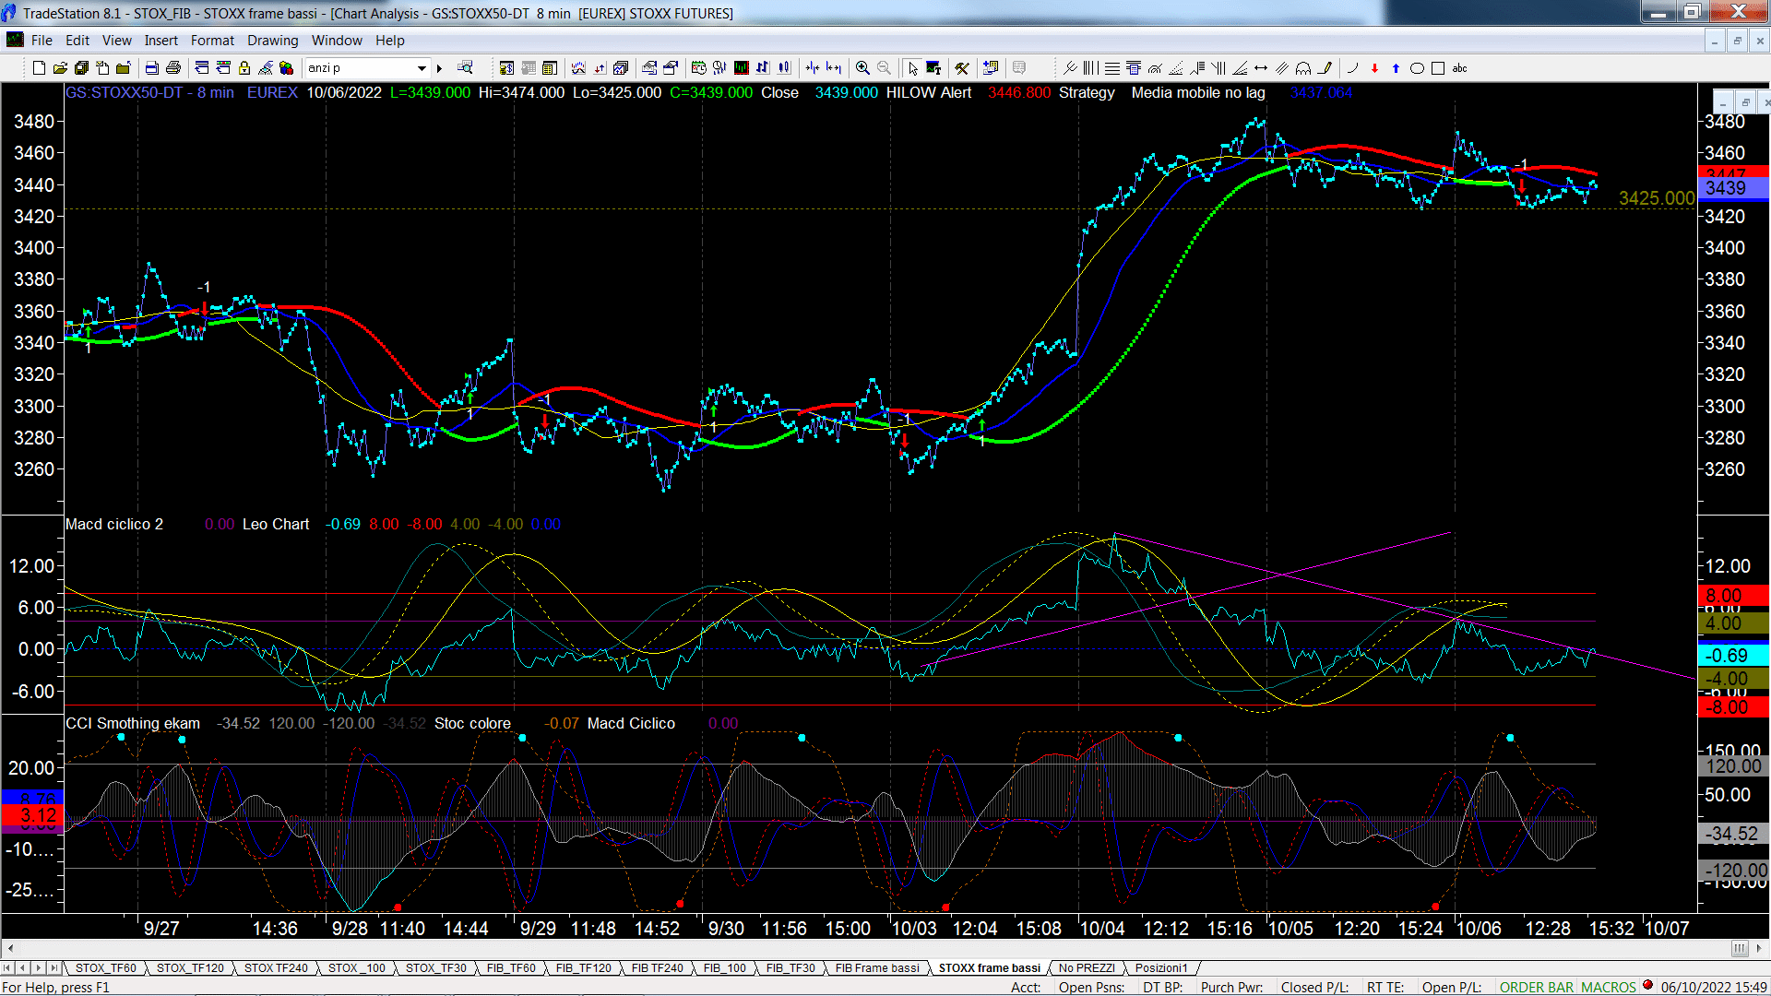The height and width of the screenshot is (996, 1771).
Task: Select the abc text drawing tool
Action: click(x=1459, y=68)
